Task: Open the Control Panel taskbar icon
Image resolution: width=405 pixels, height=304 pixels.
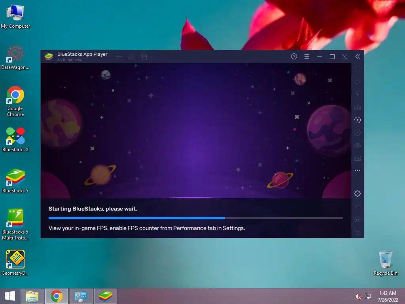Action: (x=81, y=296)
